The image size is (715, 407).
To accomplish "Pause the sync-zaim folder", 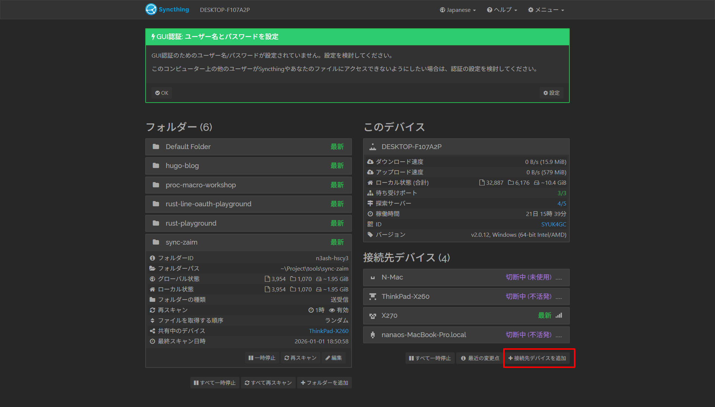I will pyautogui.click(x=262, y=358).
